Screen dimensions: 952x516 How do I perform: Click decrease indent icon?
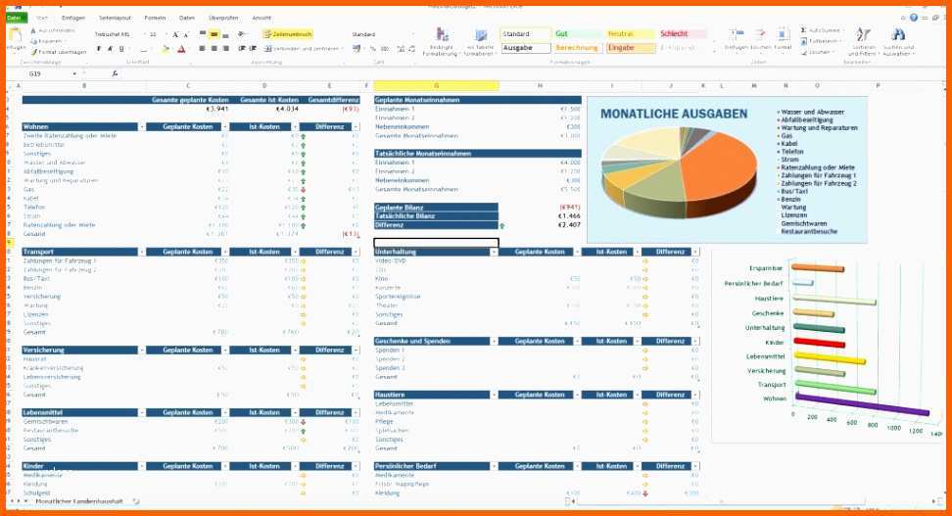click(x=242, y=49)
